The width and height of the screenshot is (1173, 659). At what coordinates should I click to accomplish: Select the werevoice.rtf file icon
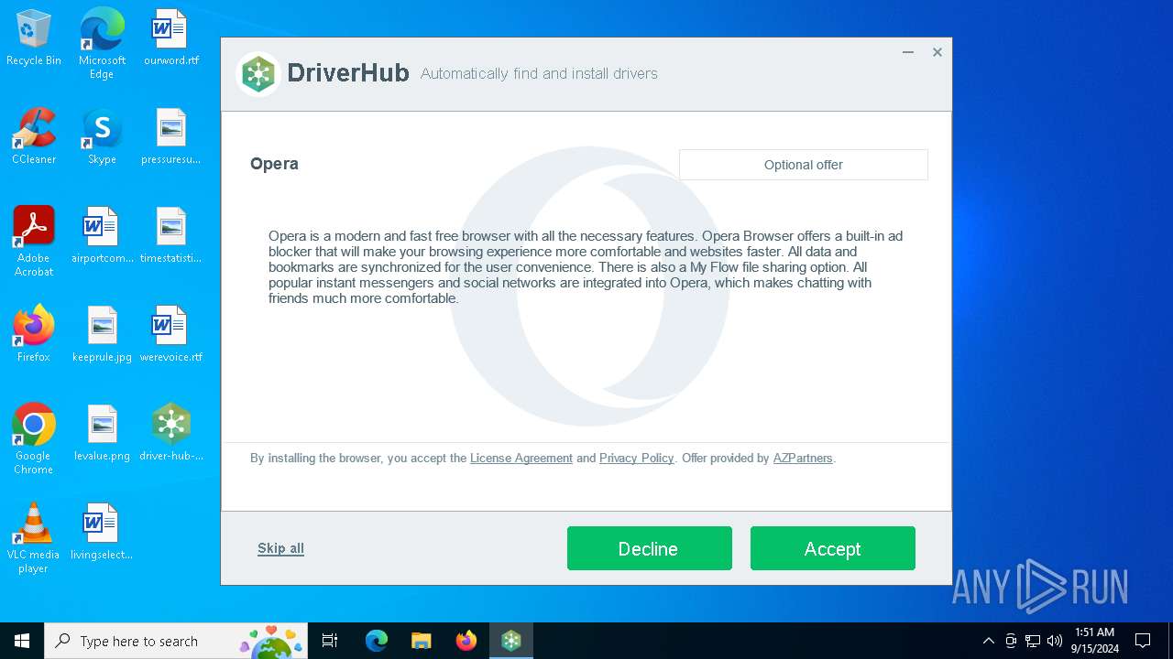pyautogui.click(x=171, y=335)
